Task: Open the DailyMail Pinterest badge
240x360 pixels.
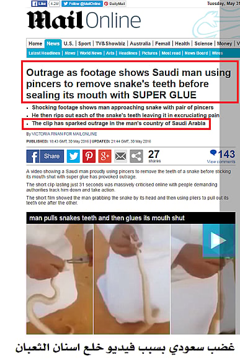Action: pyautogui.click(x=115, y=4)
